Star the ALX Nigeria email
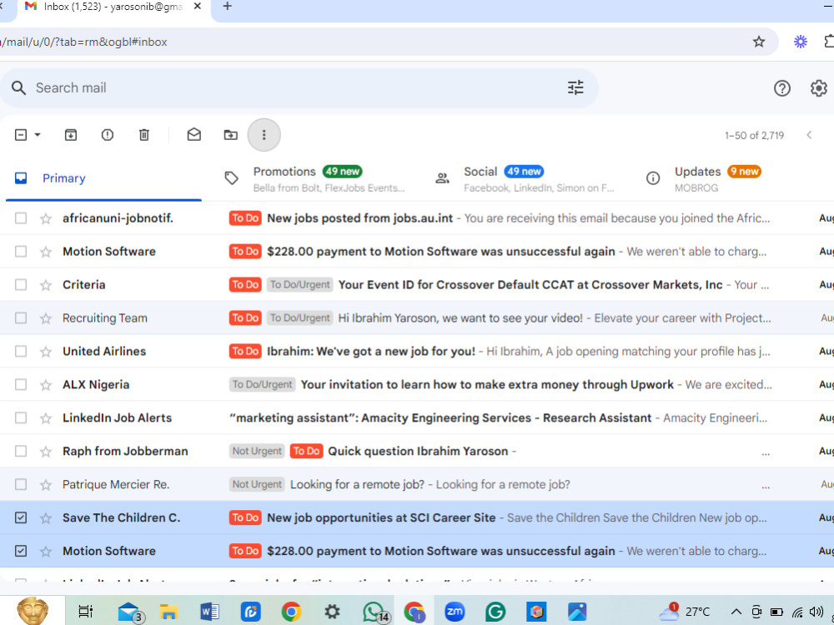 point(46,385)
